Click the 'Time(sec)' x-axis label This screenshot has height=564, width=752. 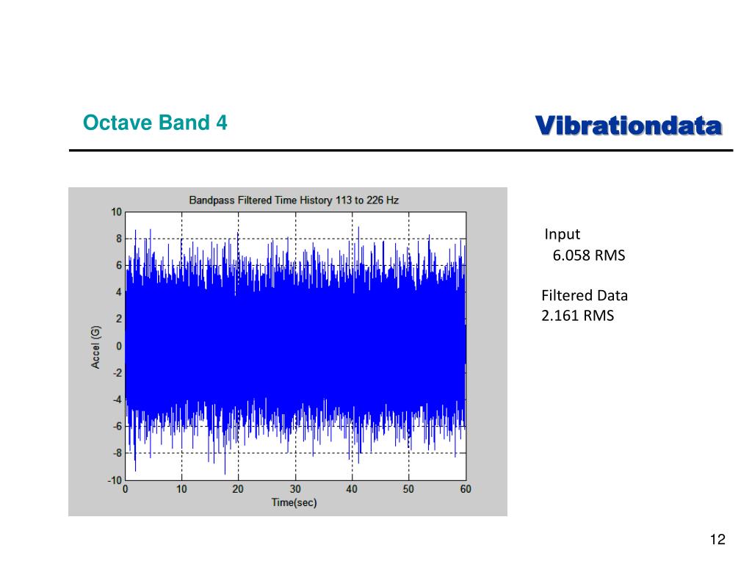pyautogui.click(x=294, y=502)
